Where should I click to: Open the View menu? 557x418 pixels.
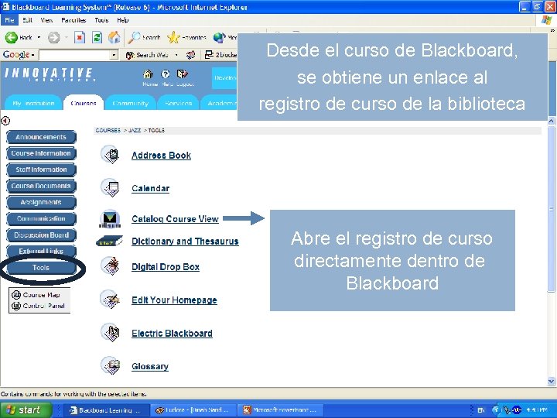point(46,20)
